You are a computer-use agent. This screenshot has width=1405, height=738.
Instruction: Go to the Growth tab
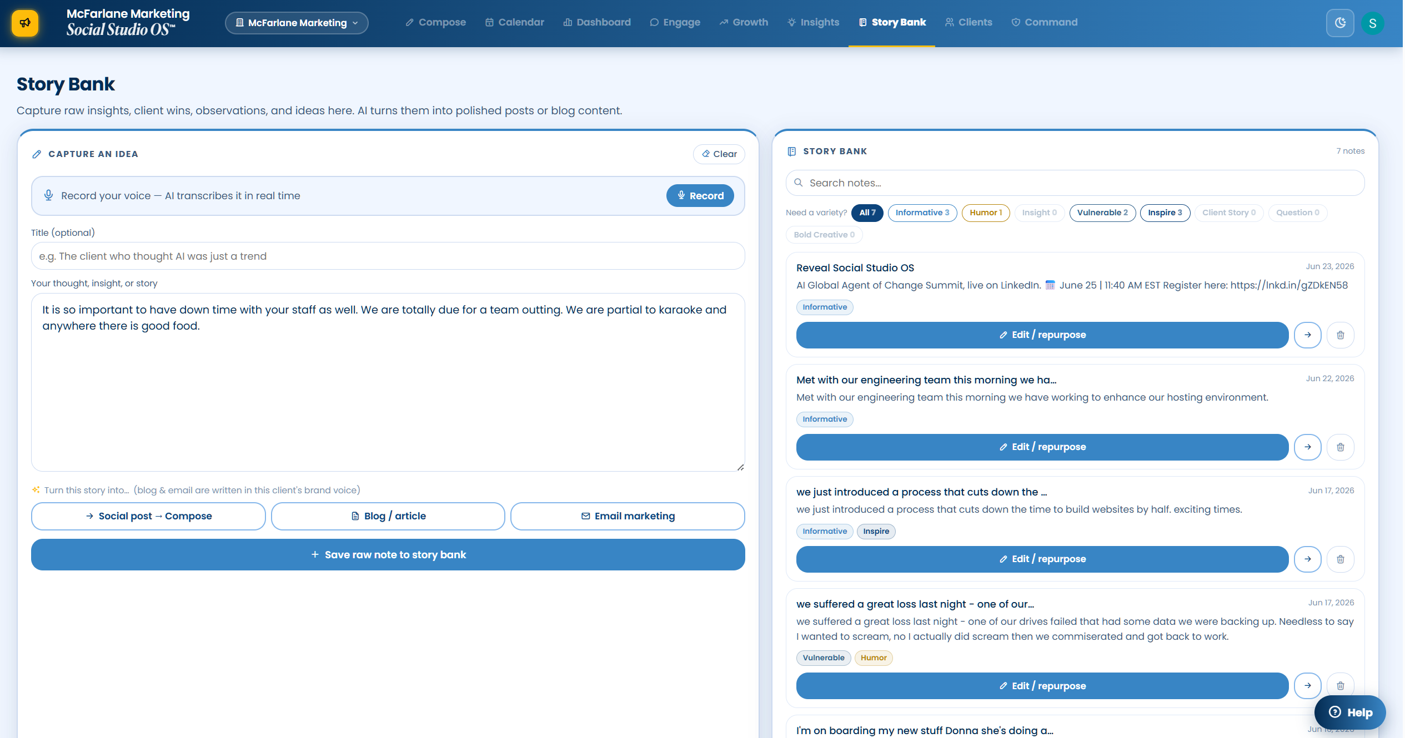pos(744,22)
